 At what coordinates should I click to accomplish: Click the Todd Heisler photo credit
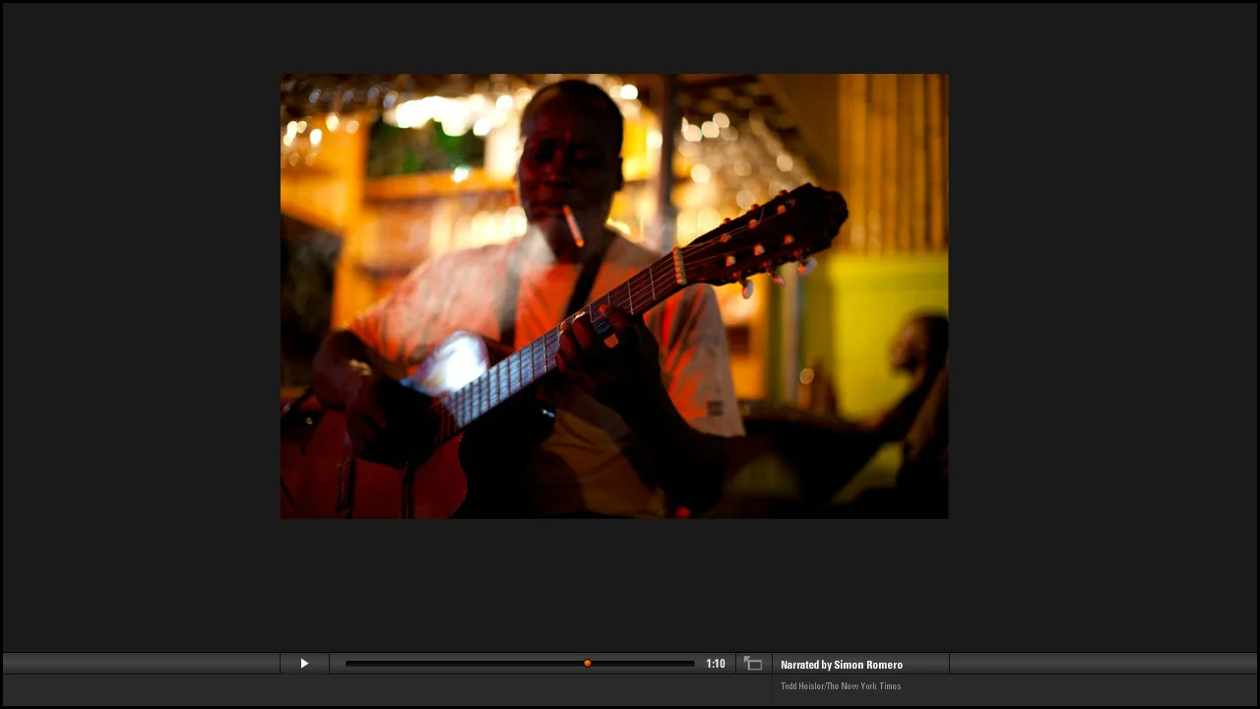coord(841,686)
